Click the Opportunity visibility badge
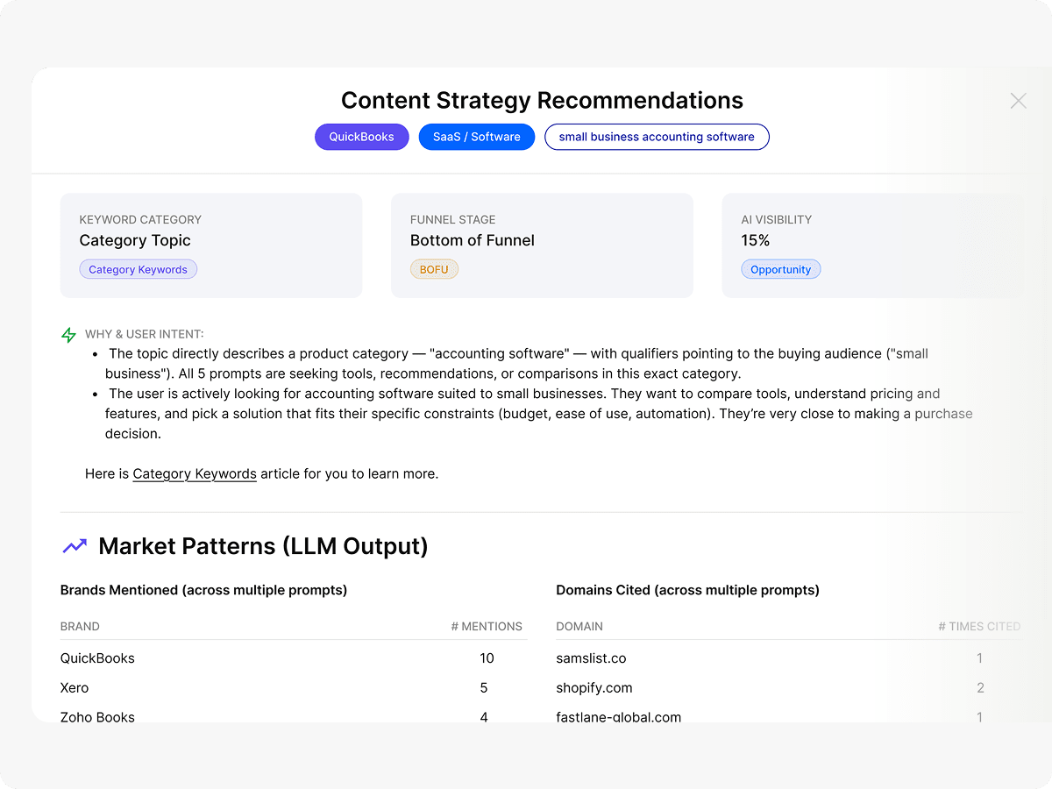Screen dimensions: 1052x789 [780, 269]
